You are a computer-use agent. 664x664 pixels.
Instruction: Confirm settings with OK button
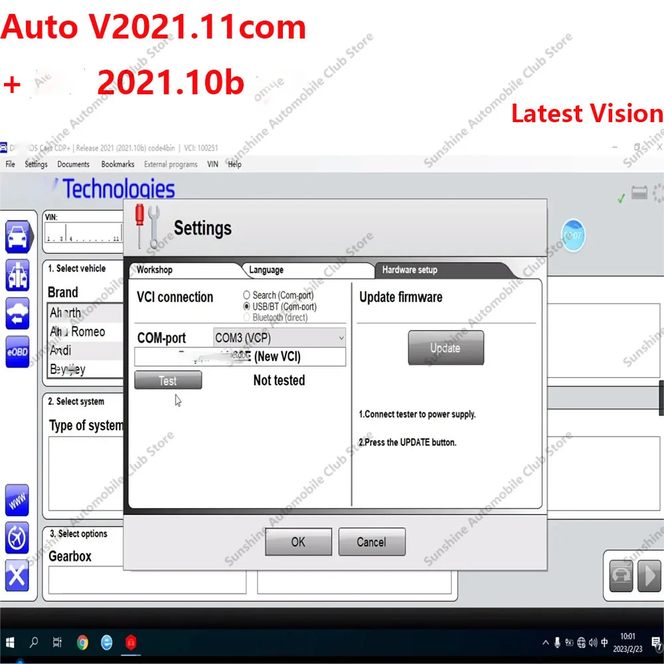299,542
